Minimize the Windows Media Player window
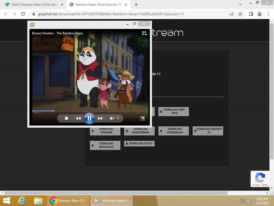Screen dimensions: 274x206 pos(127,24)
